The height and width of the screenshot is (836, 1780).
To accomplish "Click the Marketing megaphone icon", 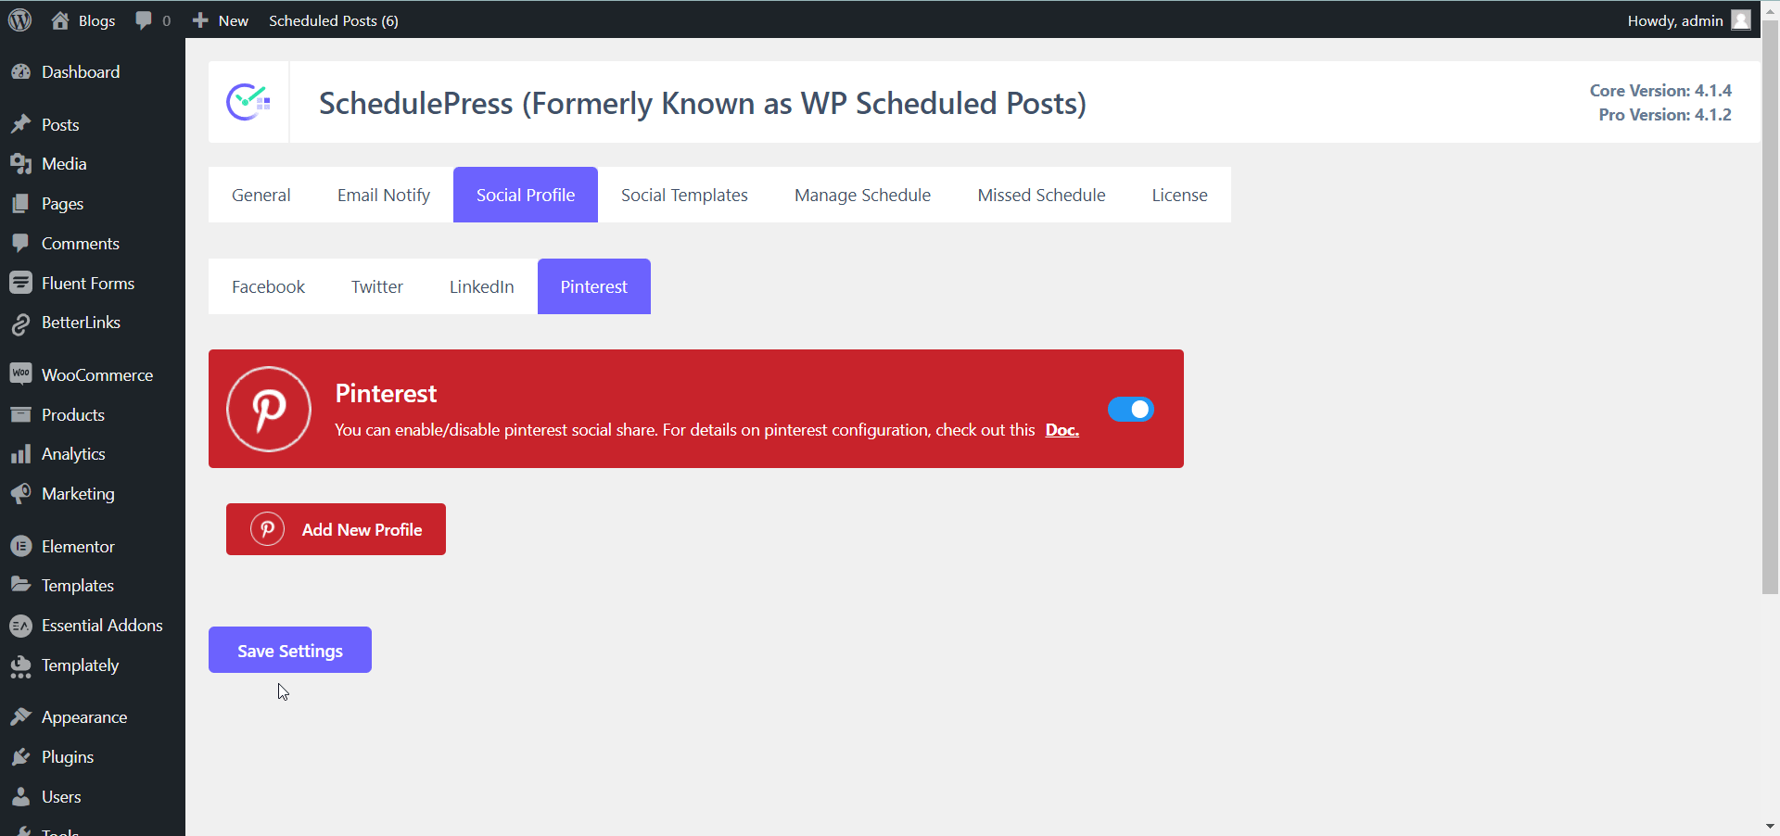I will (20, 493).
